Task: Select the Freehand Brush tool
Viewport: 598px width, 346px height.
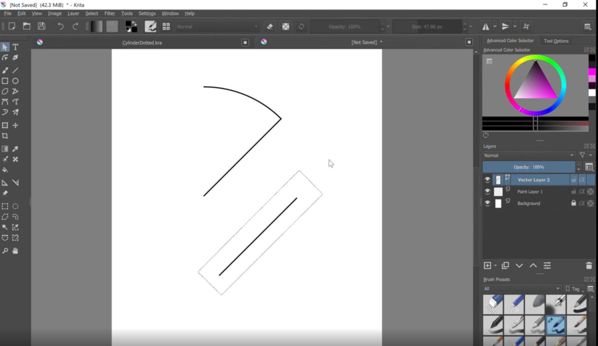Action: 5,70
